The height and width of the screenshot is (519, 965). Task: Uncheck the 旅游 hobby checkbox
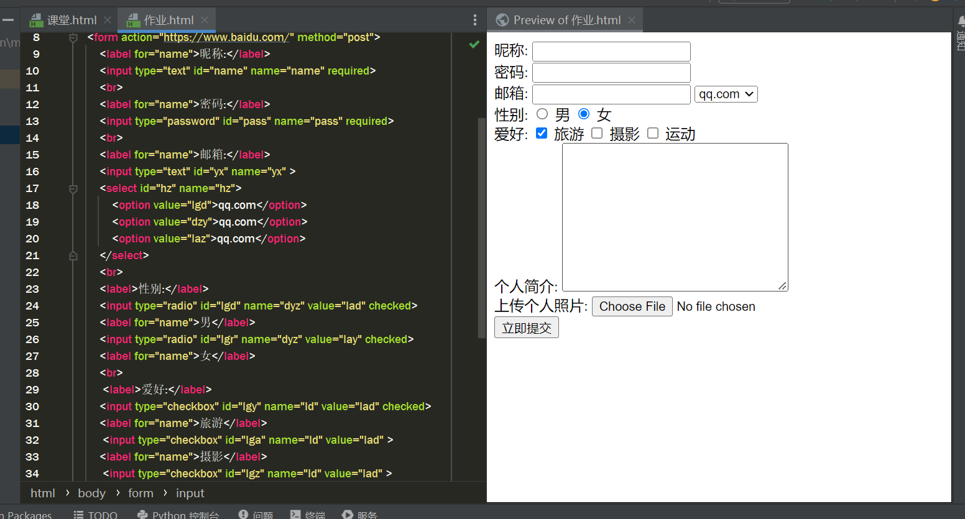click(542, 133)
